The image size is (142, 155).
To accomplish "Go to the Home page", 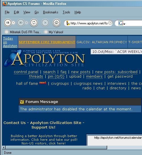I will (56, 23).
